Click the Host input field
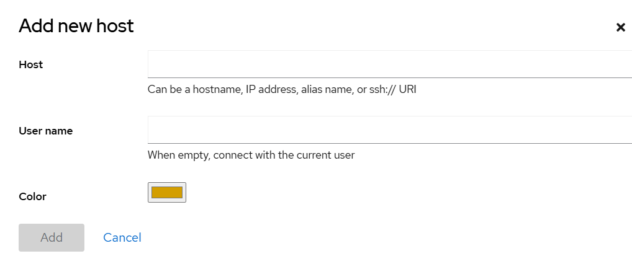This screenshot has width=632, height=277. pyautogui.click(x=389, y=64)
